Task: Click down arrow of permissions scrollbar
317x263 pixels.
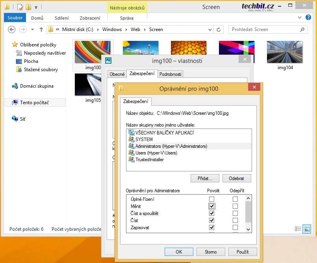Action: [x=248, y=230]
